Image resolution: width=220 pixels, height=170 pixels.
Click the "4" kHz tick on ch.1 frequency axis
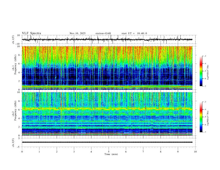pyautogui.click(x=19, y=72)
